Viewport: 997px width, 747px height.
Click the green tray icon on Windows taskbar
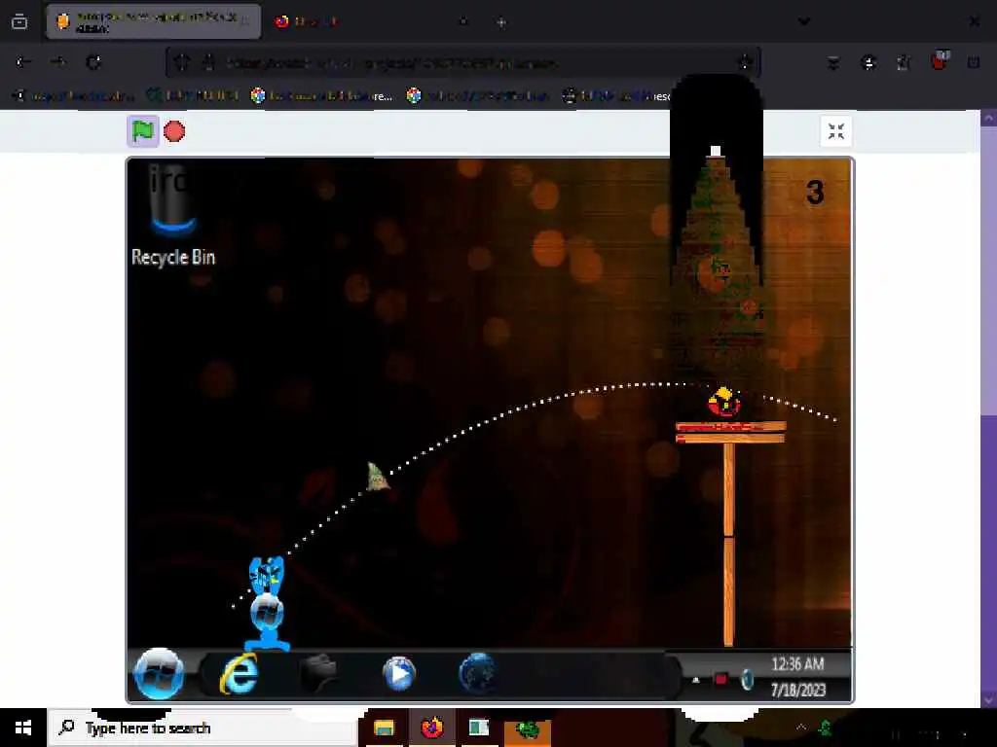coord(826,728)
